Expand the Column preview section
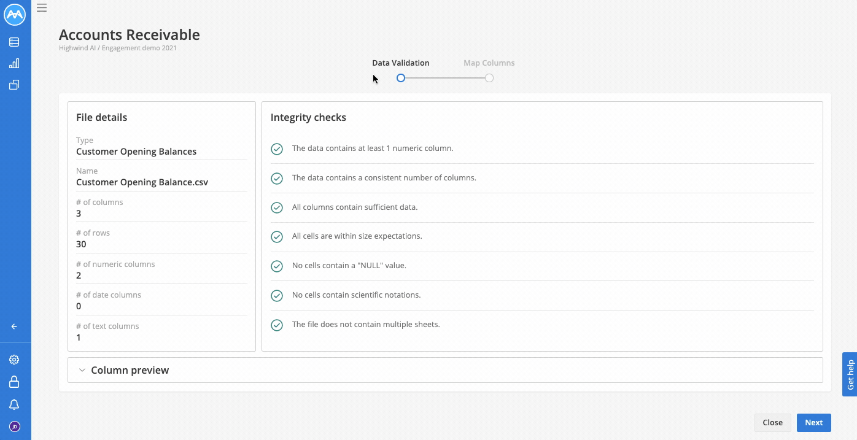Viewport: 857px width, 440px height. click(x=445, y=370)
